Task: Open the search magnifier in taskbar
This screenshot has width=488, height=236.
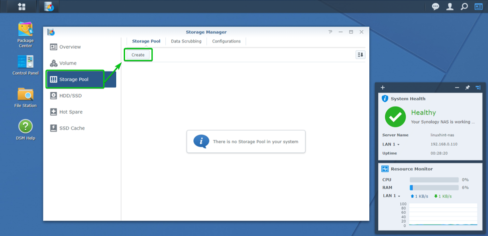Action: 464,6
